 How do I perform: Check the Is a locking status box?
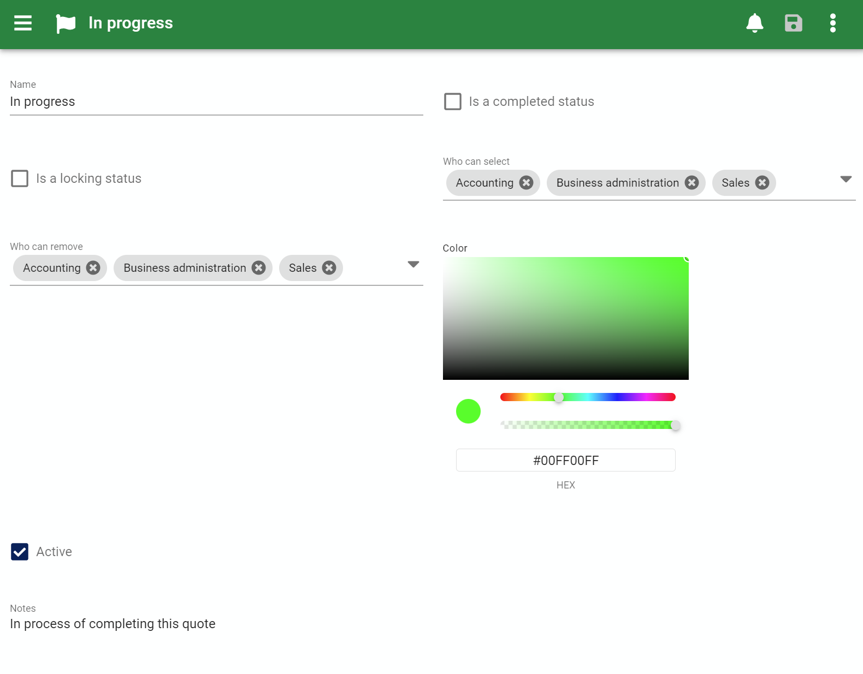pos(20,178)
